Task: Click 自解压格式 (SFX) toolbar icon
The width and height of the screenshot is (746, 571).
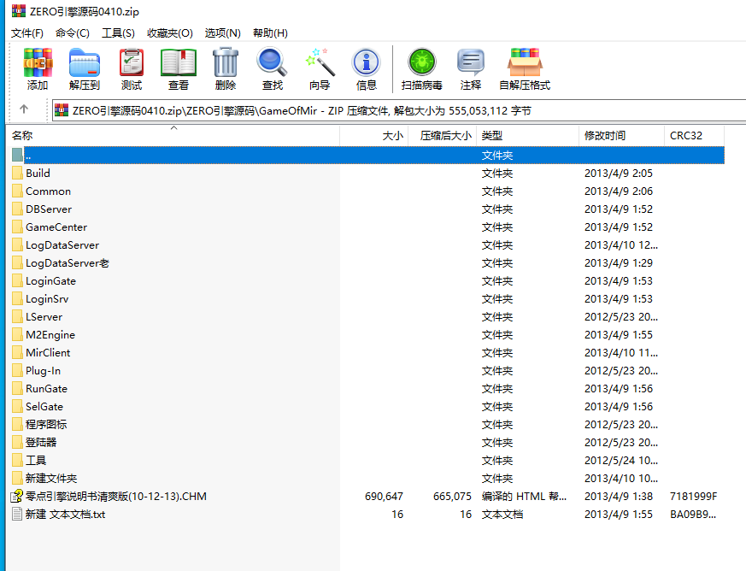Action: [x=525, y=62]
